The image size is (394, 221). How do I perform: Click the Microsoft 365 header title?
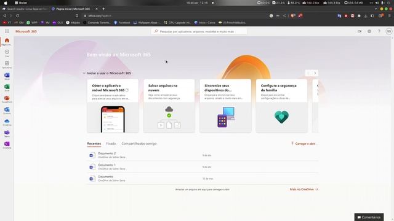(26, 31)
